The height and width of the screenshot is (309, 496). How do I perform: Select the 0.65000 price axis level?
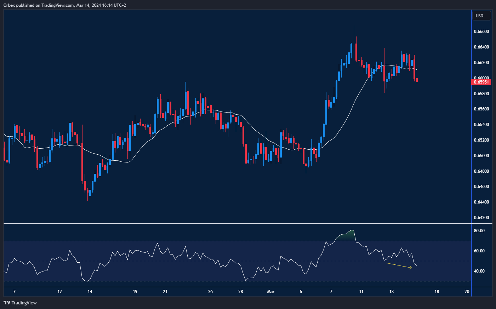coord(481,156)
